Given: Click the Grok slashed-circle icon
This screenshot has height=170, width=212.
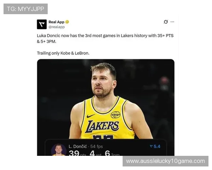Looking at the screenshot, I should (x=166, y=22).
